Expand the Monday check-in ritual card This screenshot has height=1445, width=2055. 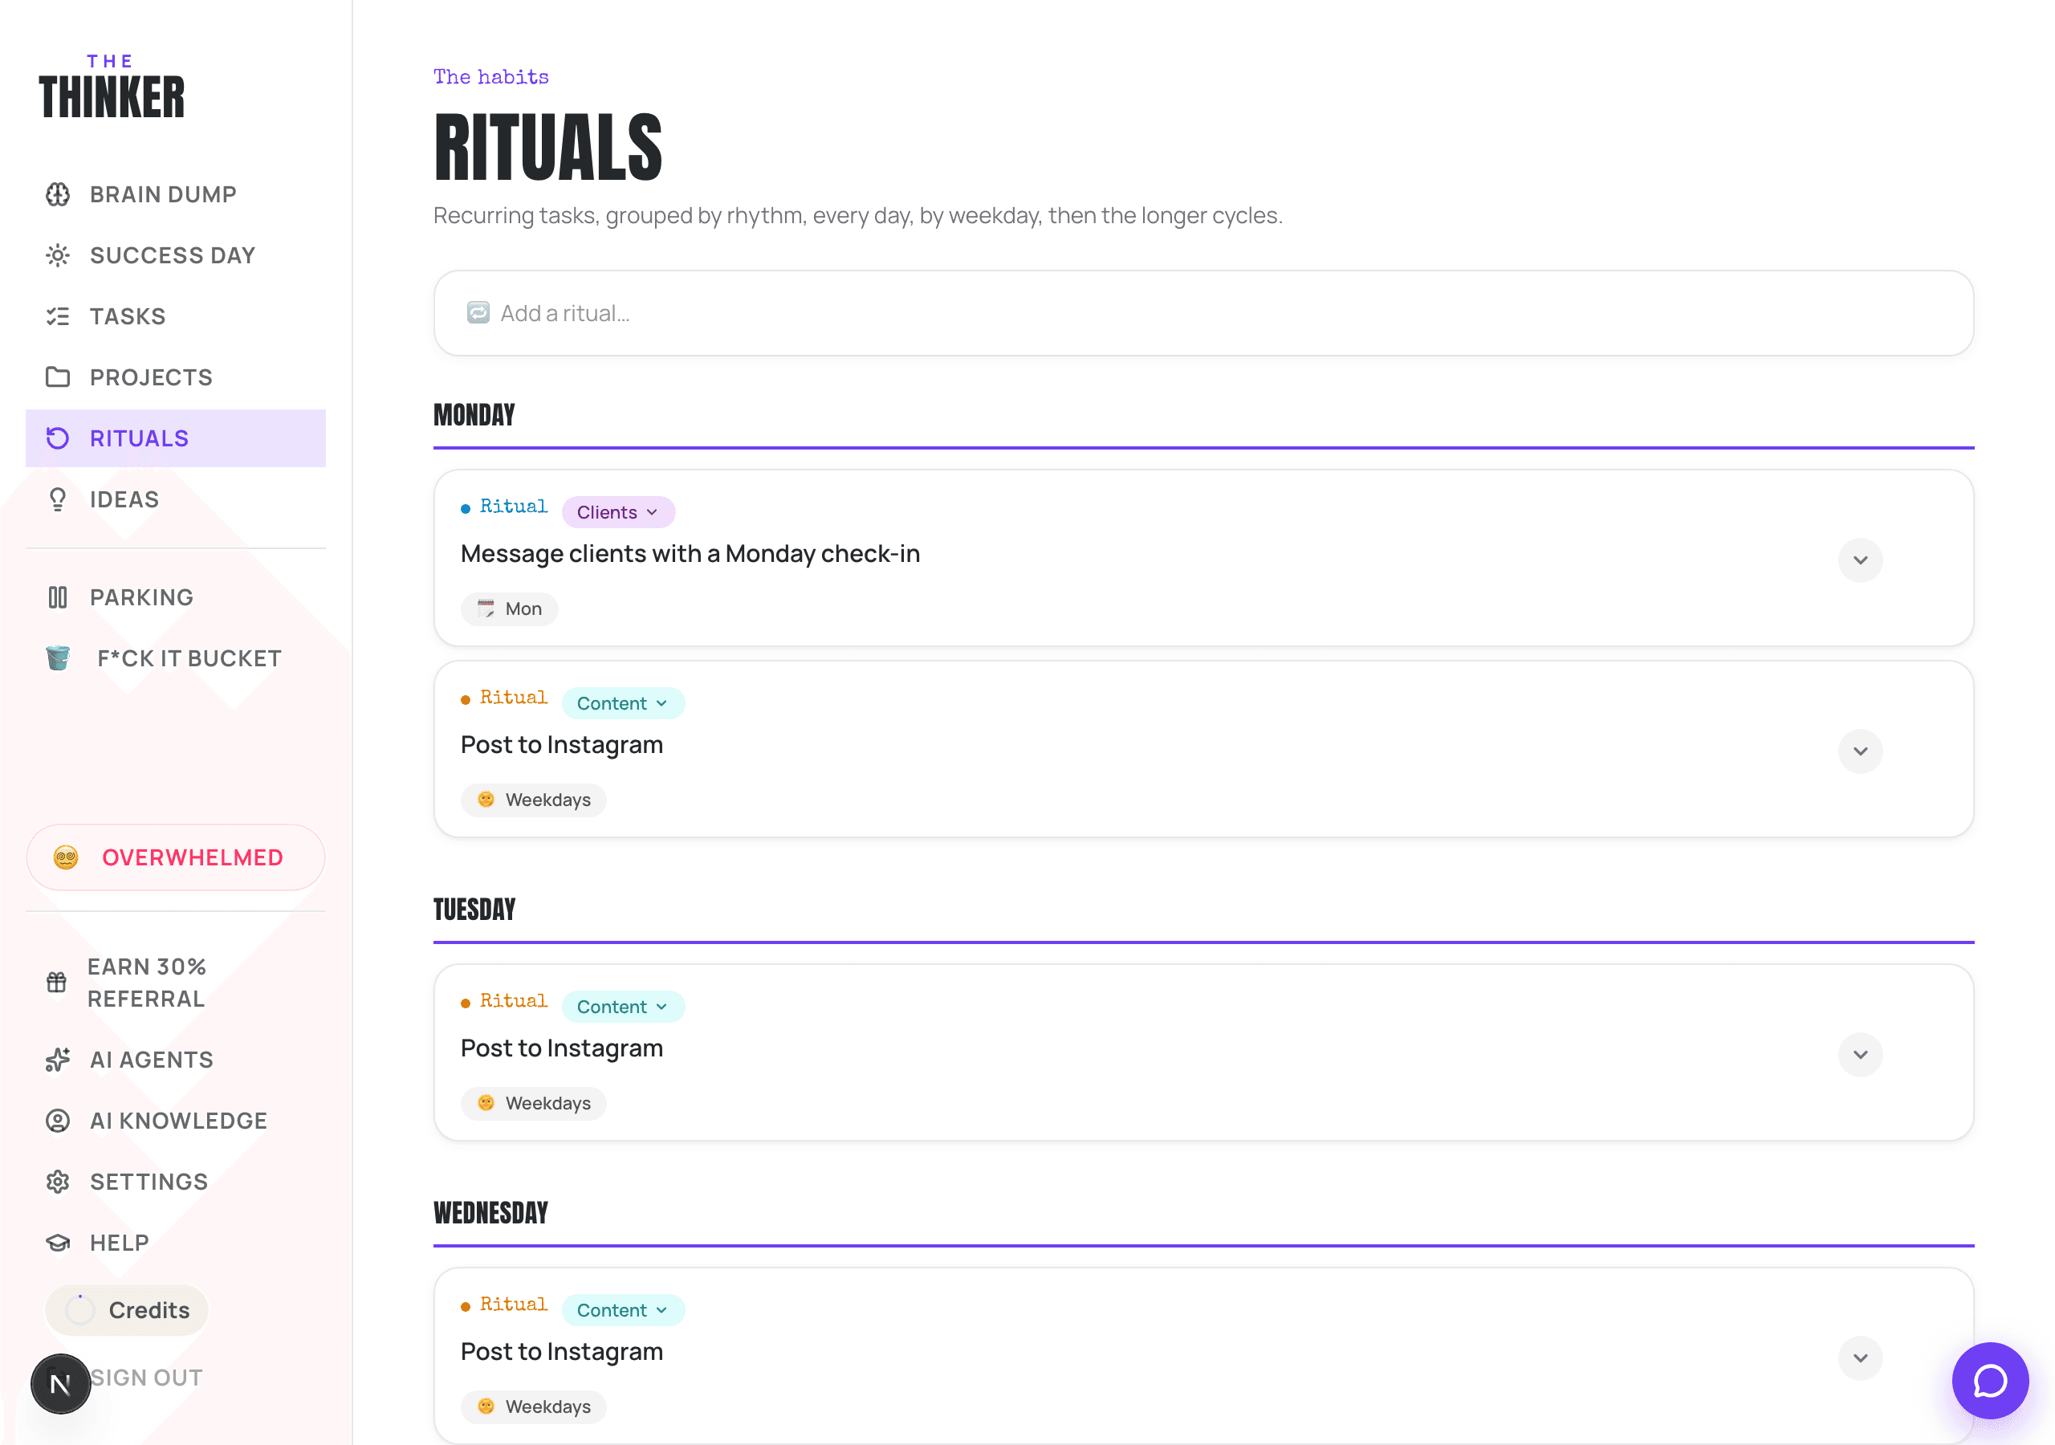click(1860, 560)
